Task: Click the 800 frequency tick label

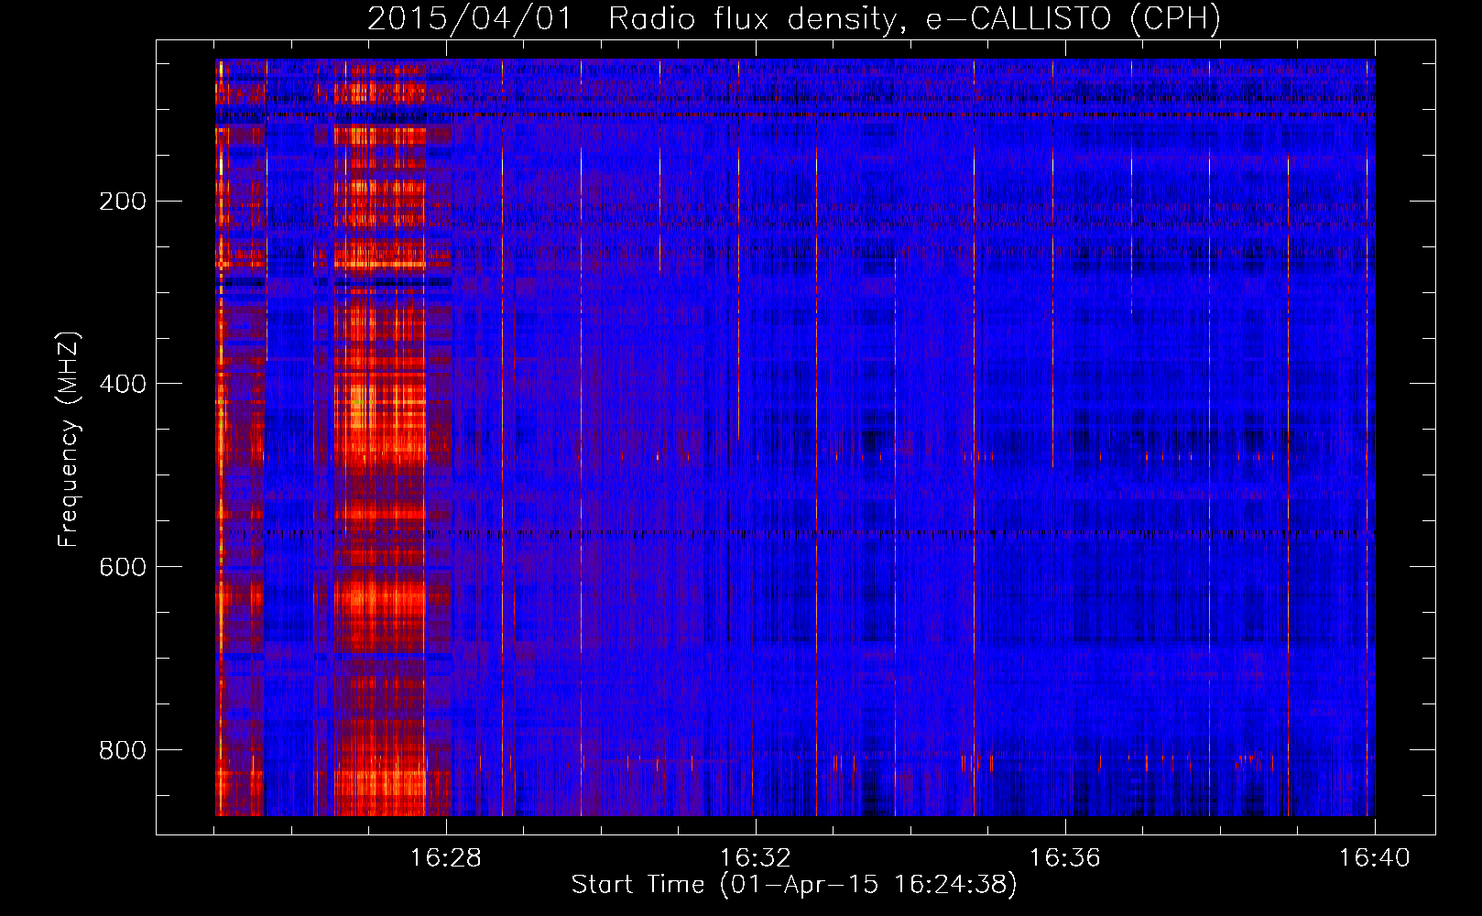Action: pos(123,750)
